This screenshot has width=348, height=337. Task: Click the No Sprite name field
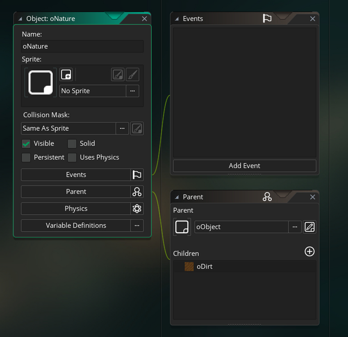tap(92, 91)
